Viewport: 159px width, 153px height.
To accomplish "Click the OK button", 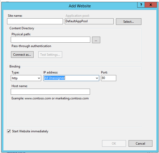I will pos(114,144).
